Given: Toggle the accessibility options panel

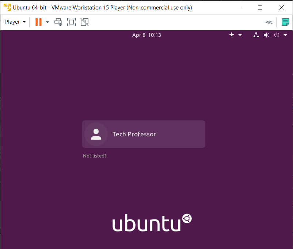Looking at the screenshot, I should pyautogui.click(x=231, y=35).
